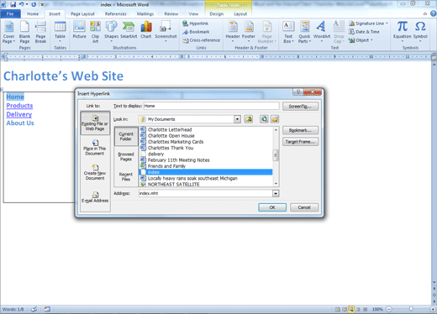Open the References ribbon tab

(115, 13)
